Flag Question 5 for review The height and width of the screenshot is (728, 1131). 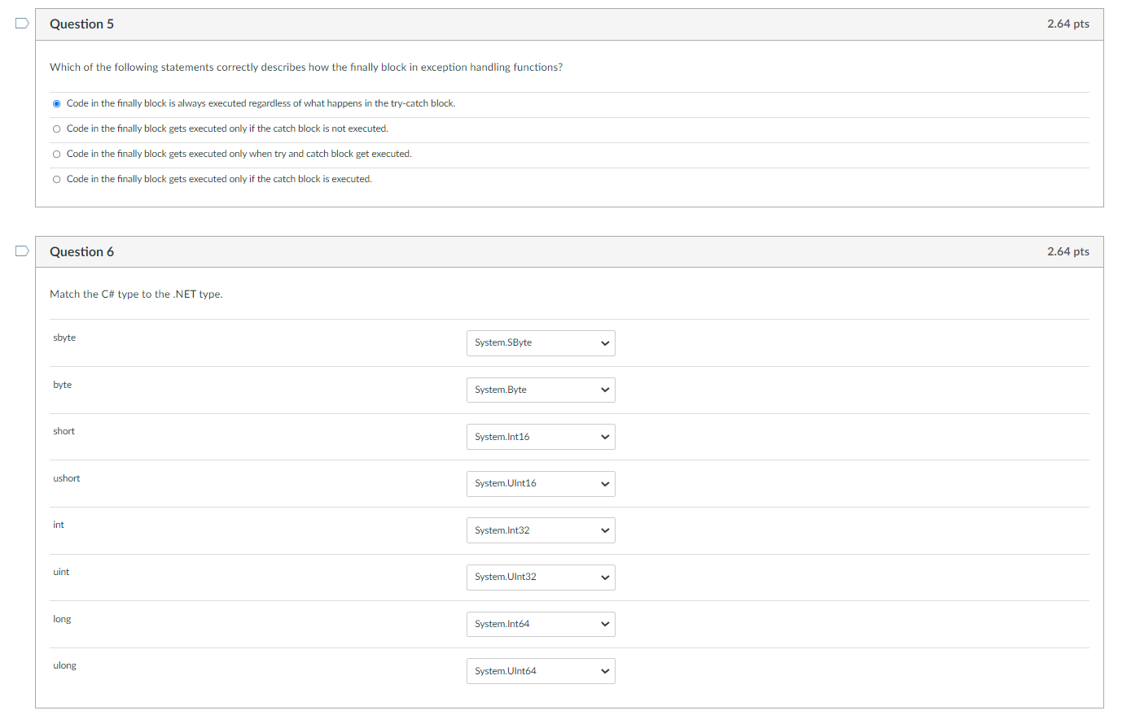[22, 24]
